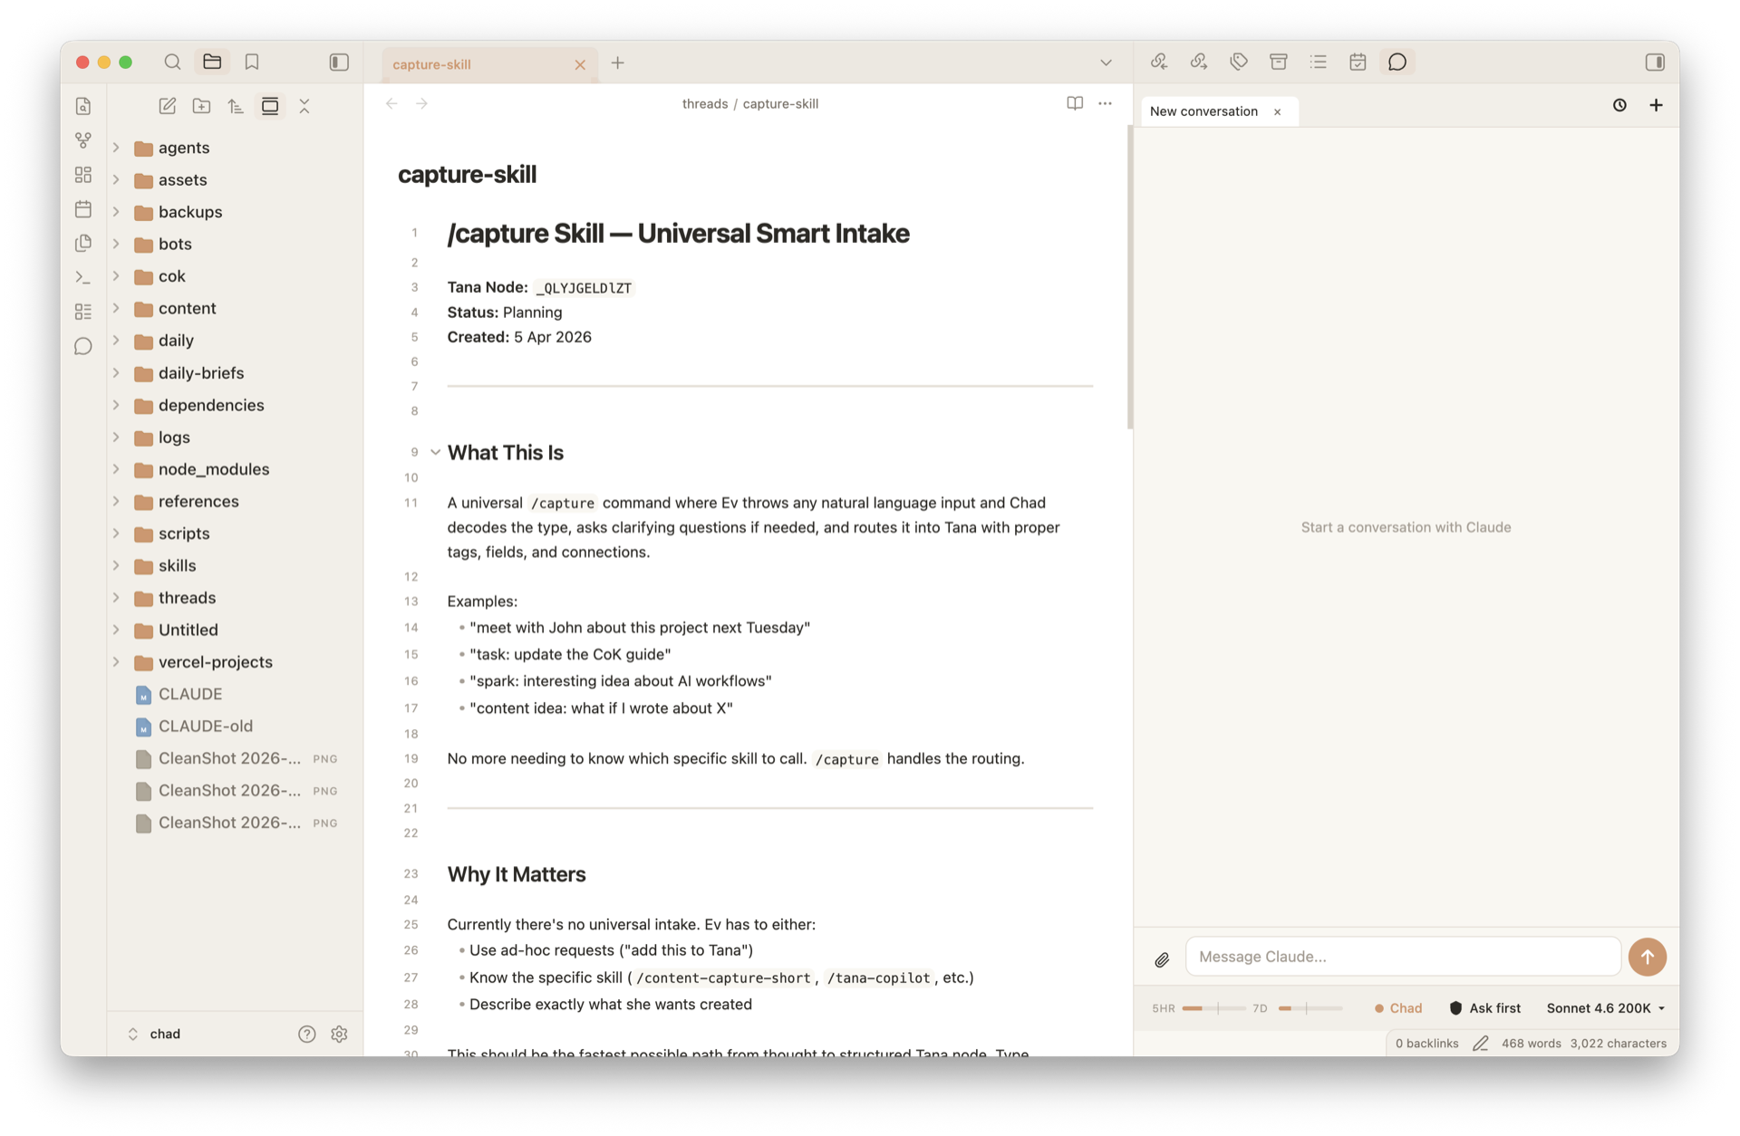The height and width of the screenshot is (1136, 1740).
Task: Toggle the left sidebar
Action: [x=339, y=63]
